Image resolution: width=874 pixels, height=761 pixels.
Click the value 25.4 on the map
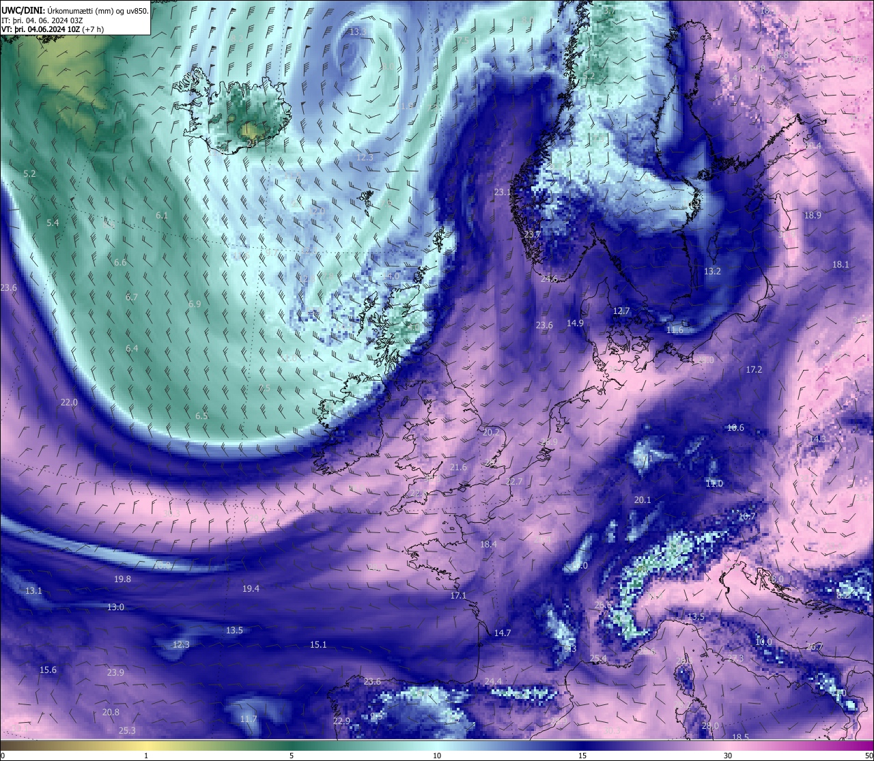[598, 658]
